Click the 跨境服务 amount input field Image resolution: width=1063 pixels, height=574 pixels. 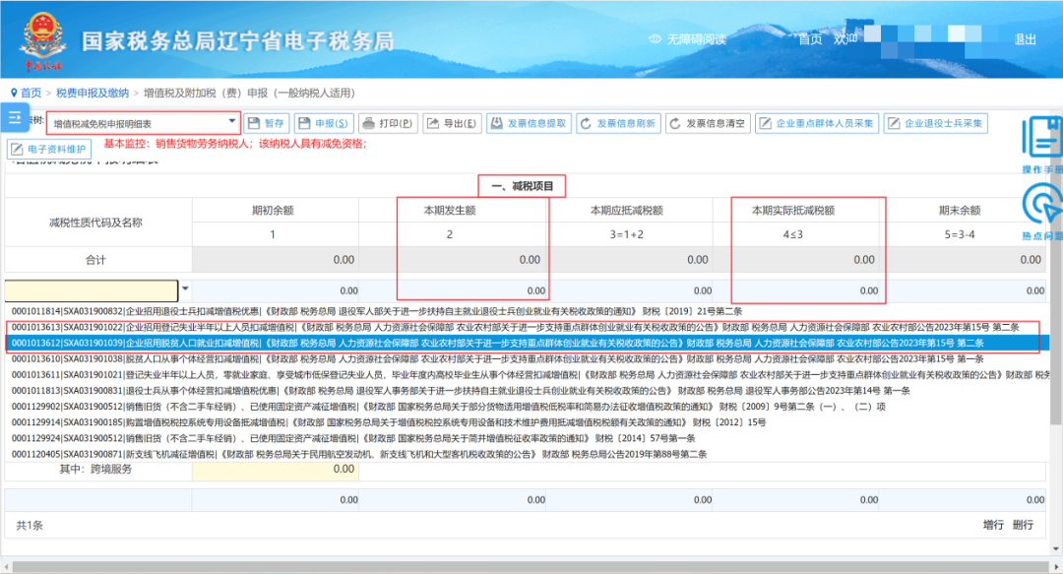276,470
